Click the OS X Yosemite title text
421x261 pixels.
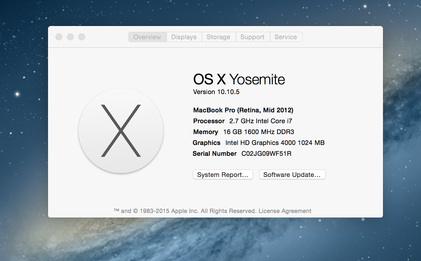point(239,79)
